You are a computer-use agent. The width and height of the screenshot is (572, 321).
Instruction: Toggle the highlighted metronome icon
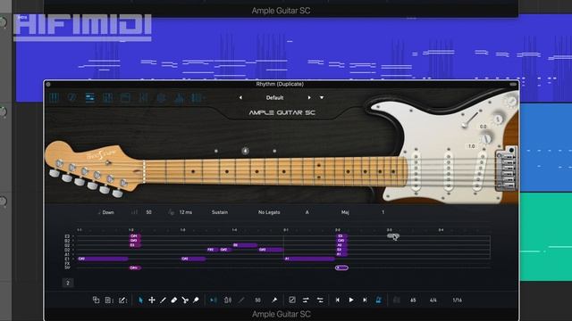(x=379, y=300)
